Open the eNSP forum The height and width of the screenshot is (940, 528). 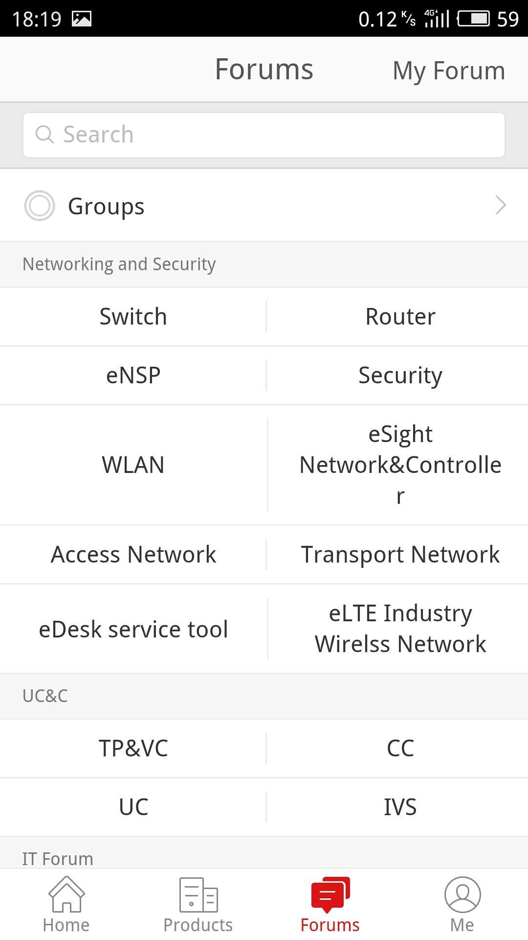point(133,376)
